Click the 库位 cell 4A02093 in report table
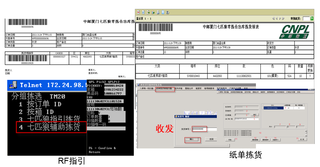Viewport: 320px width, 167px height. 214,75
